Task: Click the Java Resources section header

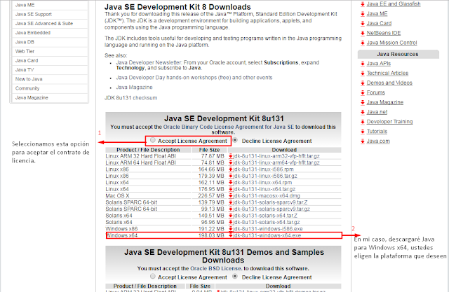Action: pos(398,55)
